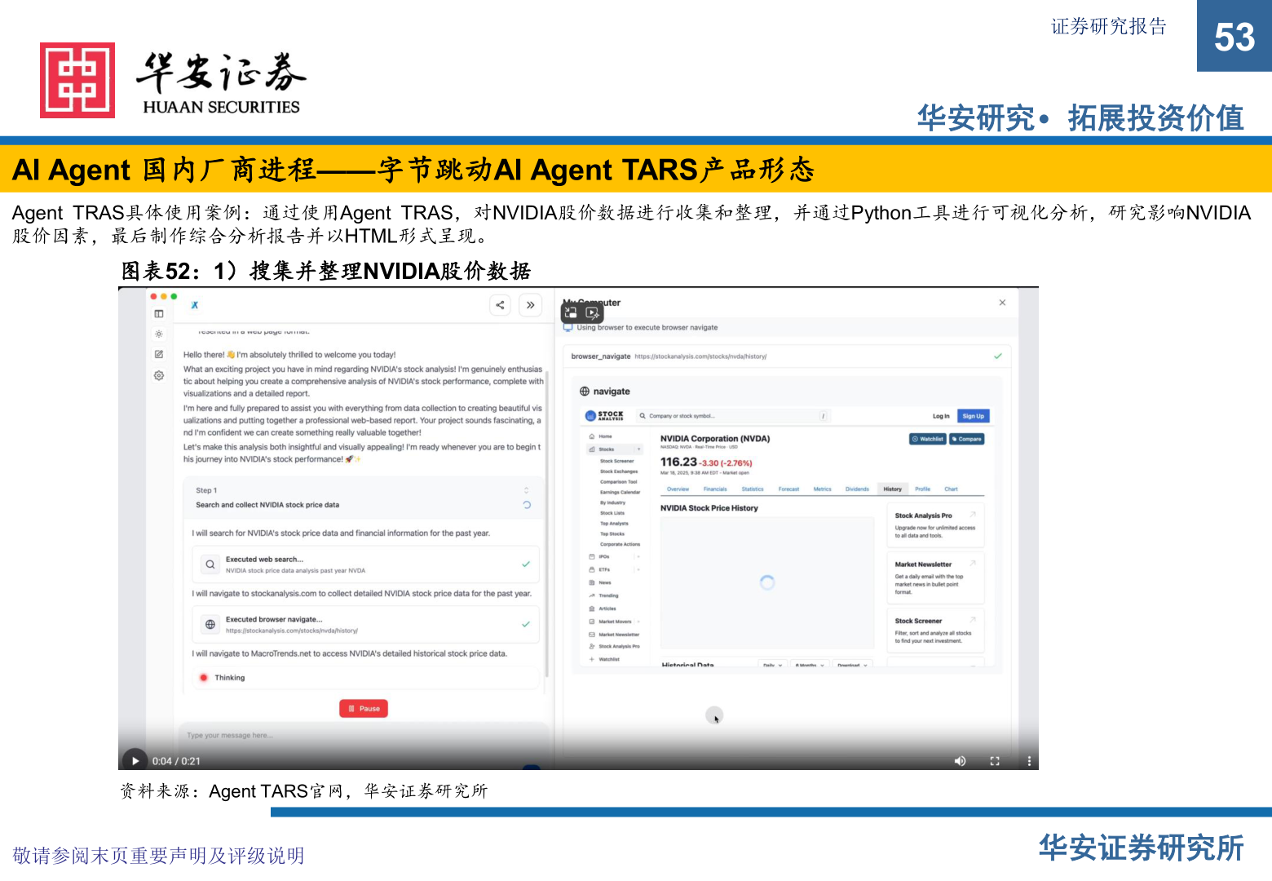
Task: Open the Download dropdown
Action: point(854,665)
